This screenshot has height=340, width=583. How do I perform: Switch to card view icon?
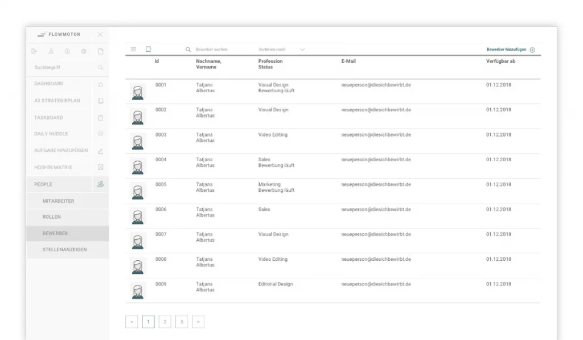tap(149, 49)
